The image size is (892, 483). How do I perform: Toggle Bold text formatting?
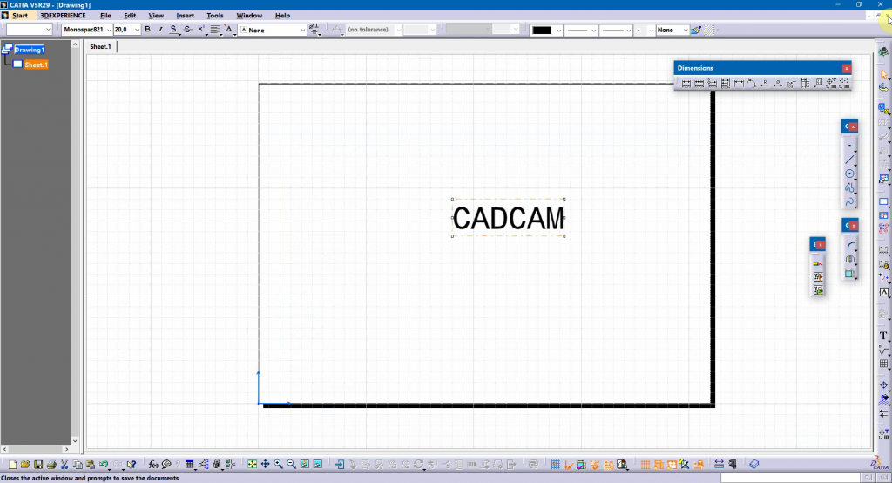[147, 30]
